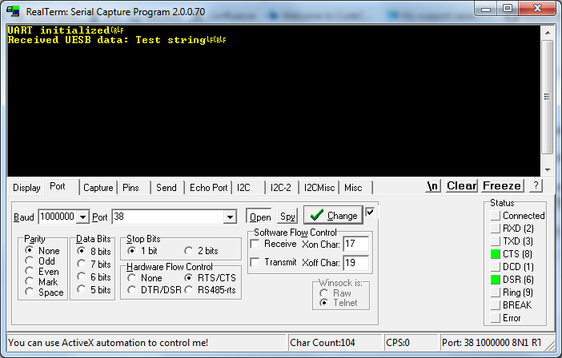Click the question mark help button
The width and height of the screenshot is (562, 358).
536,186
